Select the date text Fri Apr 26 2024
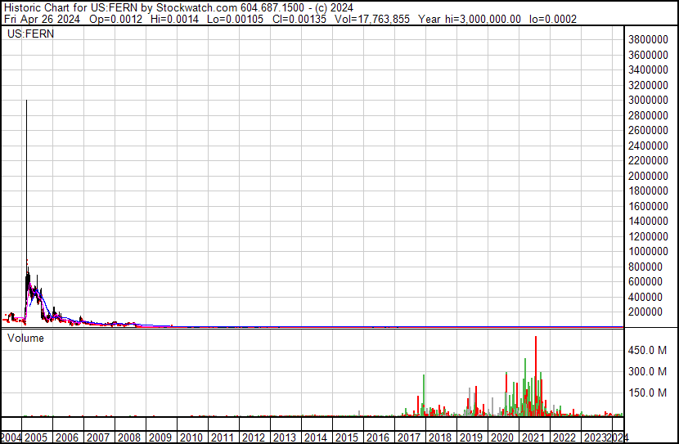Viewport: 679px width, 444px height. coord(42,19)
